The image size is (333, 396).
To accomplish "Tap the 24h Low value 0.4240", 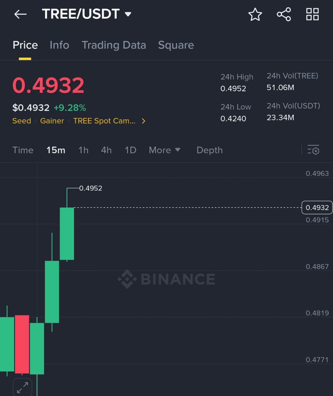I will click(x=233, y=118).
